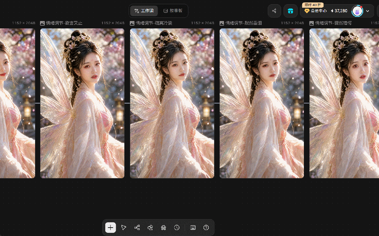Screen dimensions: 379x236
Task: Click the plus add node button
Action: [x=111, y=228]
